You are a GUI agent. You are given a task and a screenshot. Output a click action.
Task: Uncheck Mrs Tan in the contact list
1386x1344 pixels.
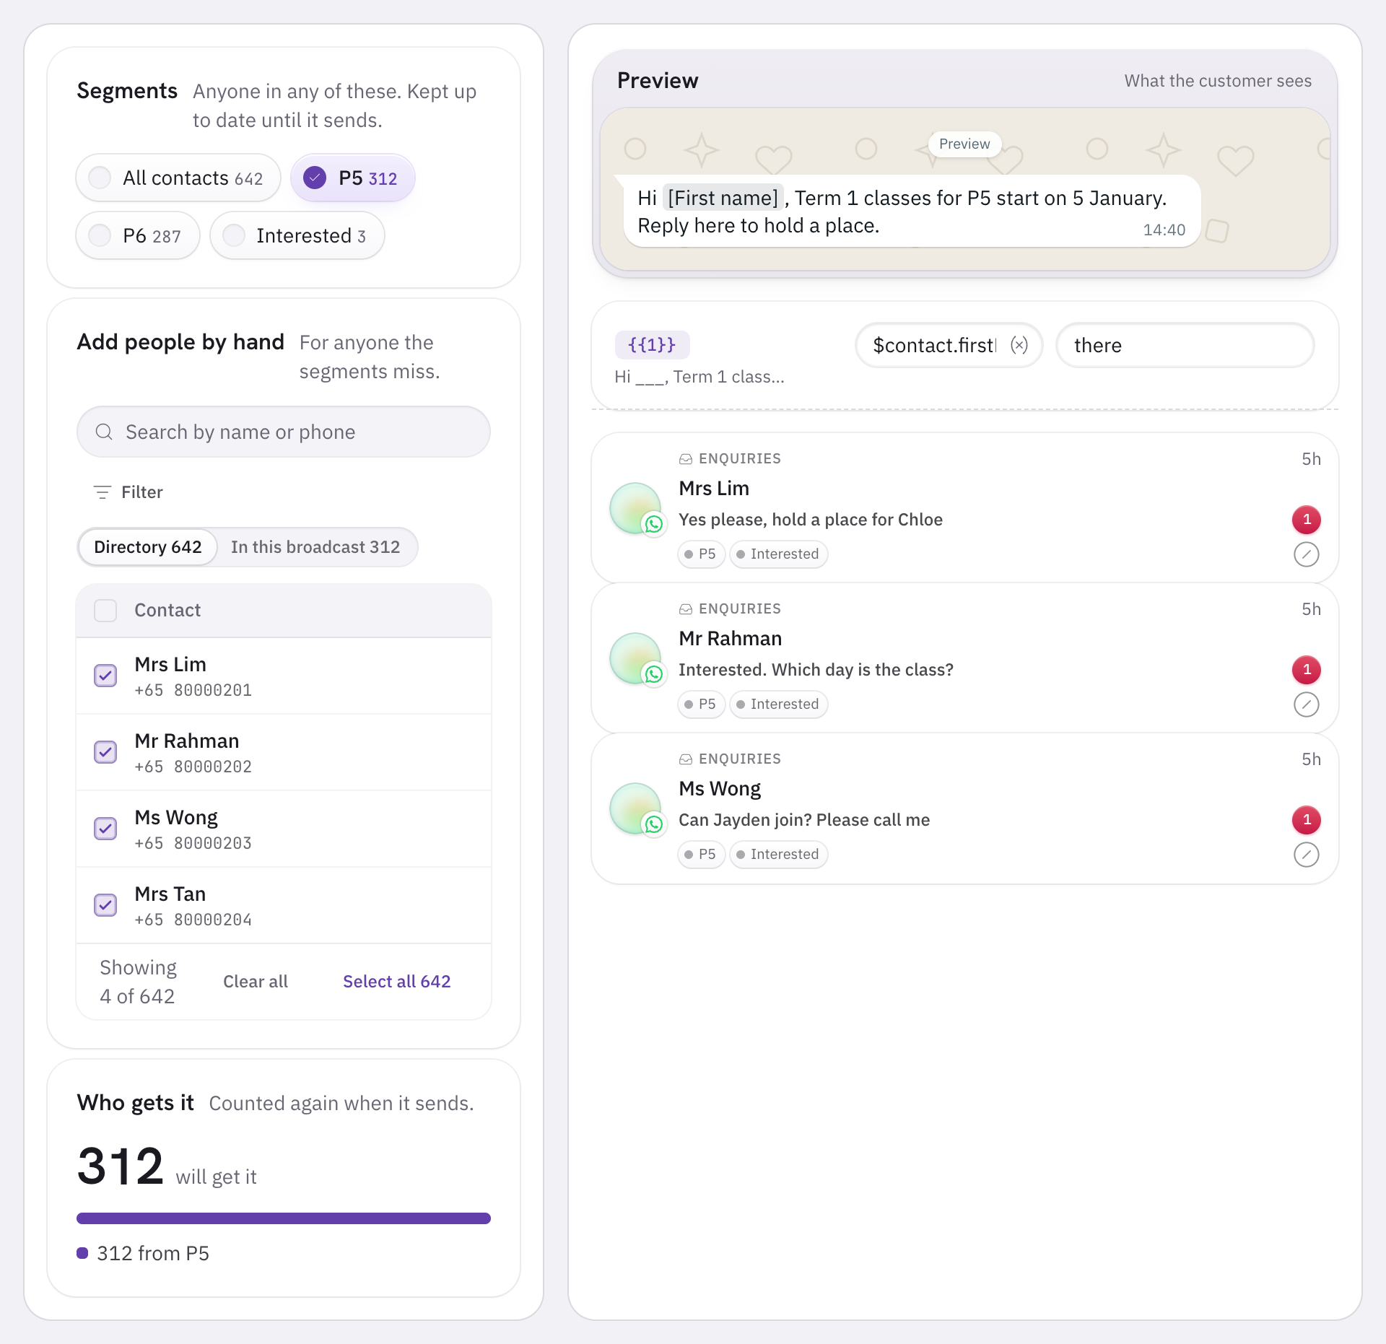[x=105, y=905]
